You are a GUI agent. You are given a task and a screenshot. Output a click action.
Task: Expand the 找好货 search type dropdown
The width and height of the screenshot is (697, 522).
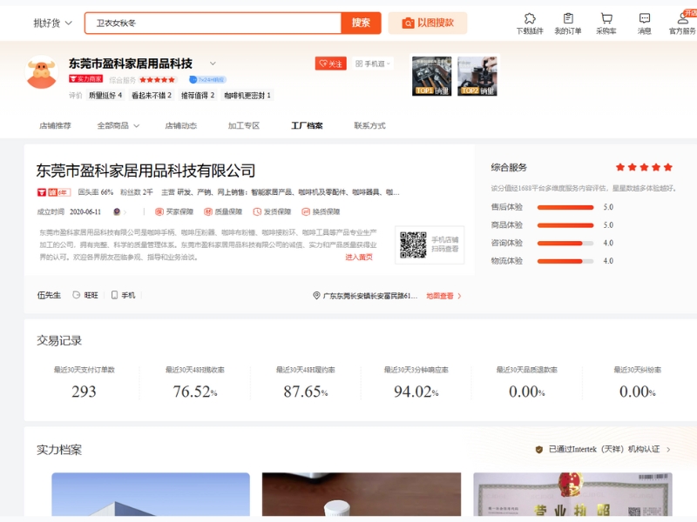coord(51,23)
